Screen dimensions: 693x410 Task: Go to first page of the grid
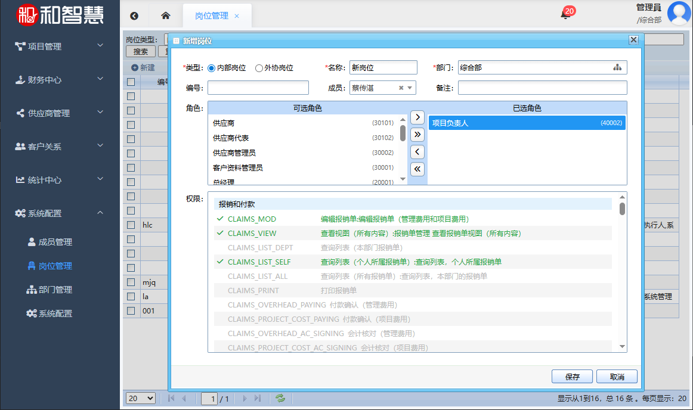pos(171,398)
